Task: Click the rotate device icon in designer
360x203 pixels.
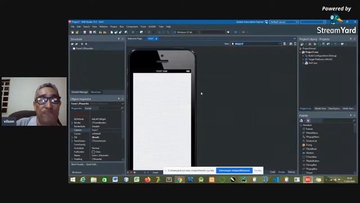Action: pos(291,44)
